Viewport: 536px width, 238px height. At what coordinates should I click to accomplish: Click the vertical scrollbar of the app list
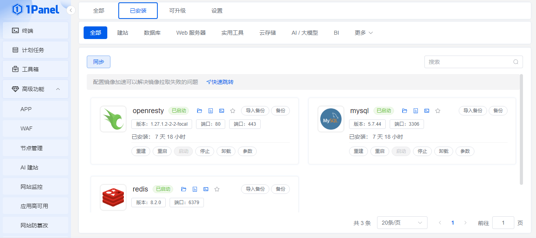click(x=521, y=129)
